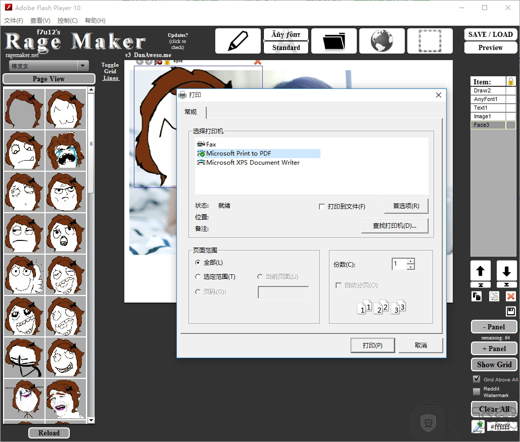Open the 棕发女 face category dropdown
The image size is (520, 442).
[x=49, y=66]
